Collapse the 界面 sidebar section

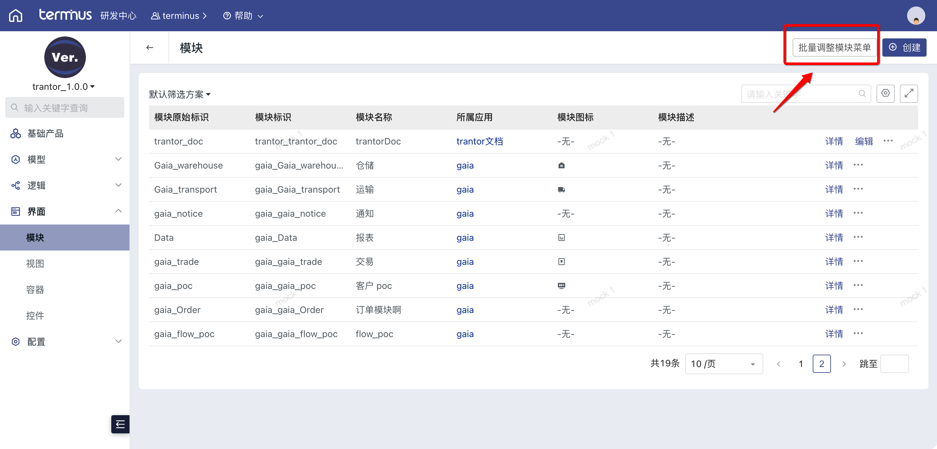click(65, 211)
